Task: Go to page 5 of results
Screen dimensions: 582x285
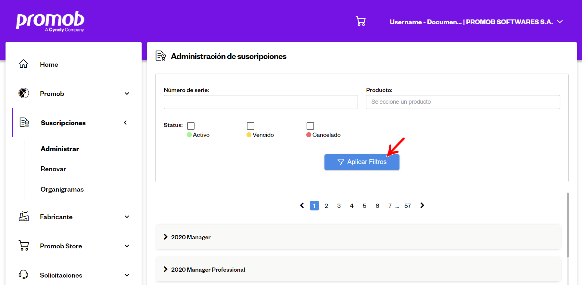Action: pyautogui.click(x=364, y=206)
